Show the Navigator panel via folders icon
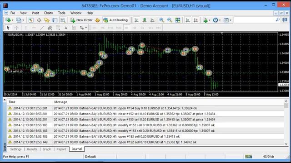 47,20
